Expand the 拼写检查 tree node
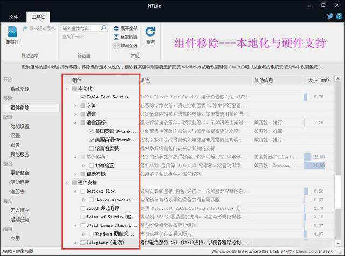The width and height of the screenshot is (345, 256). tap(84, 166)
